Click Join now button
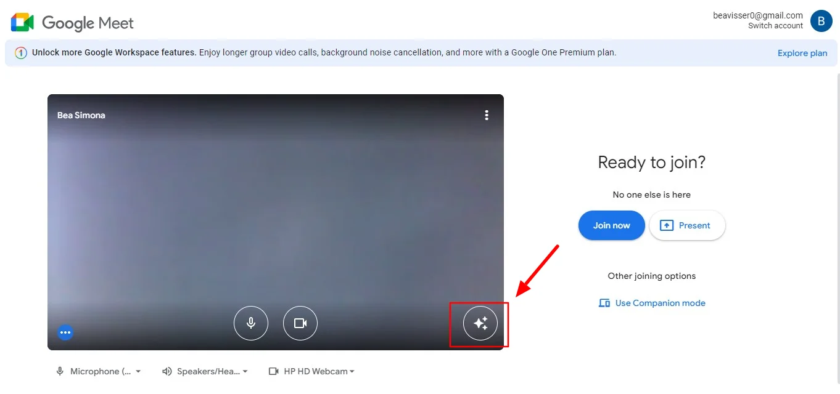 [x=612, y=225]
